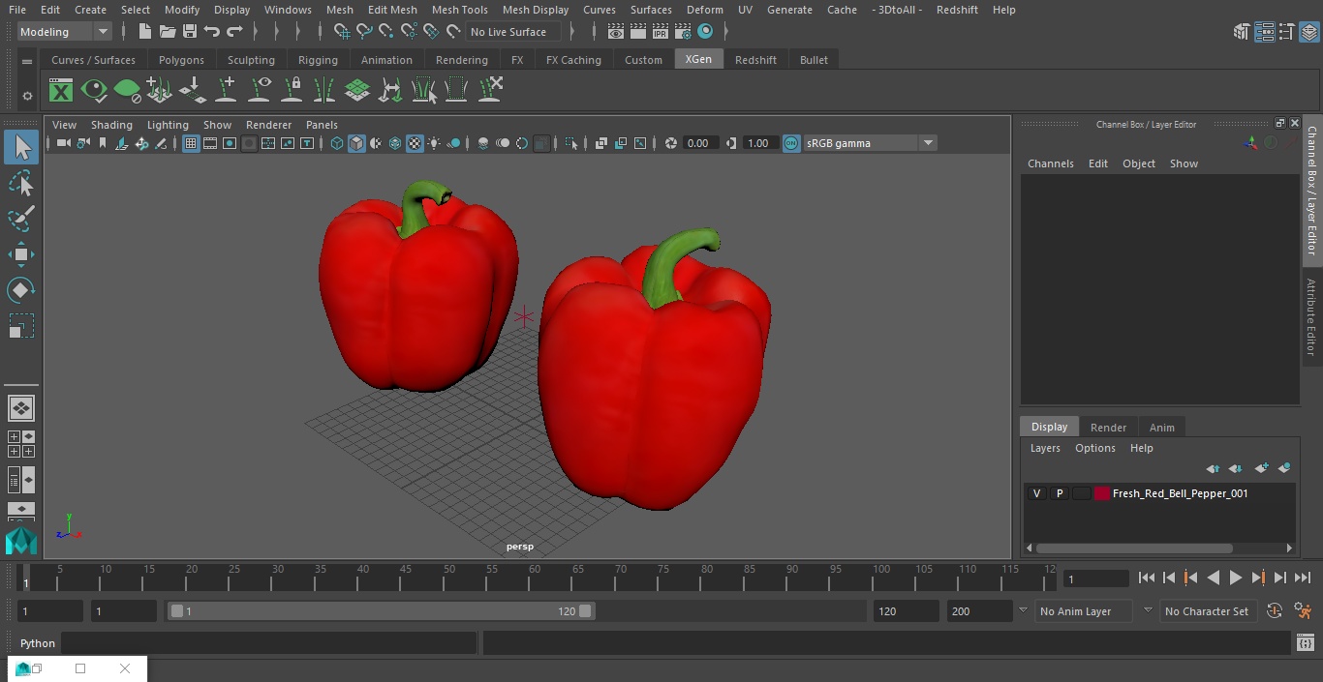Click the snap to grid magnet icon

pyautogui.click(x=342, y=32)
